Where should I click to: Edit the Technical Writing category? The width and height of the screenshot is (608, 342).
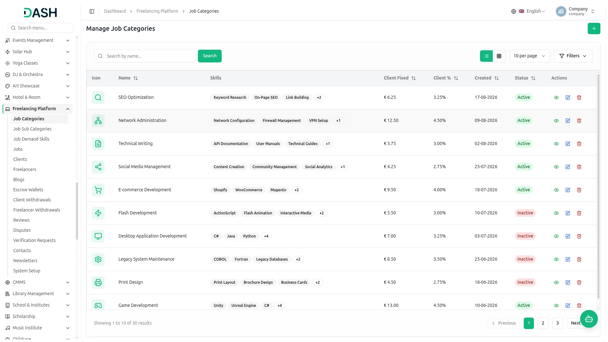[568, 144]
